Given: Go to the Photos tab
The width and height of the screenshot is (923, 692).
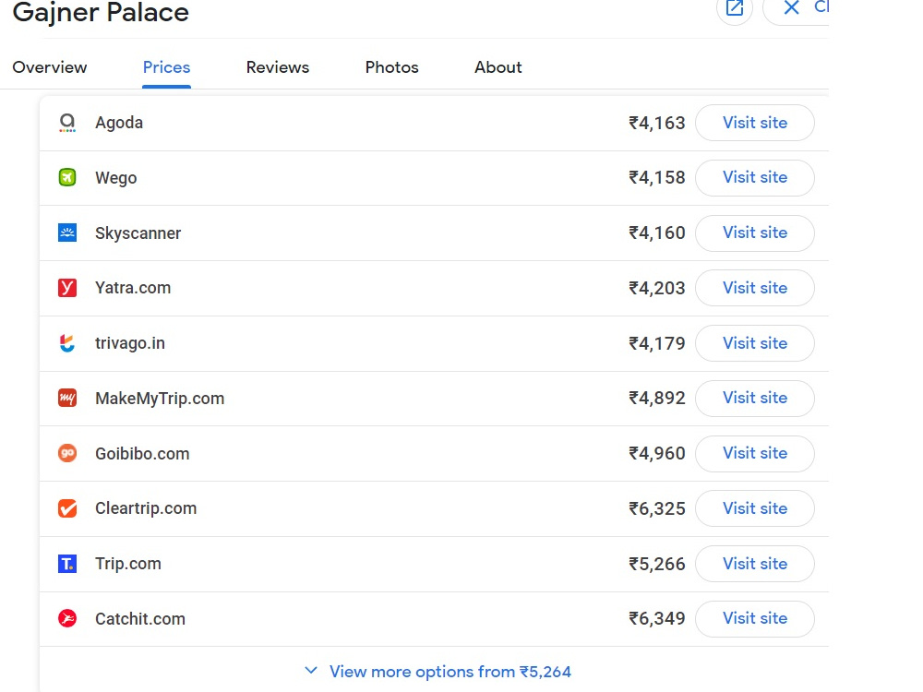Looking at the screenshot, I should point(391,67).
